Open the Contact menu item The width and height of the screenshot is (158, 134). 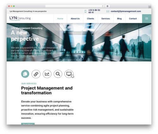(133, 19)
